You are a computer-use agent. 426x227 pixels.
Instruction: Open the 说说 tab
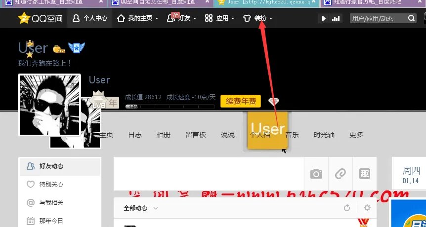[x=228, y=135]
